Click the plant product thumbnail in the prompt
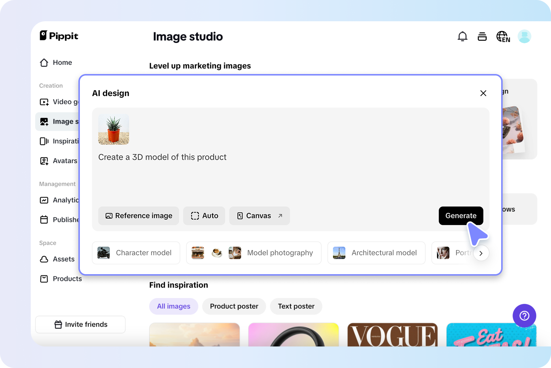This screenshot has height=368, width=551. pyautogui.click(x=113, y=129)
